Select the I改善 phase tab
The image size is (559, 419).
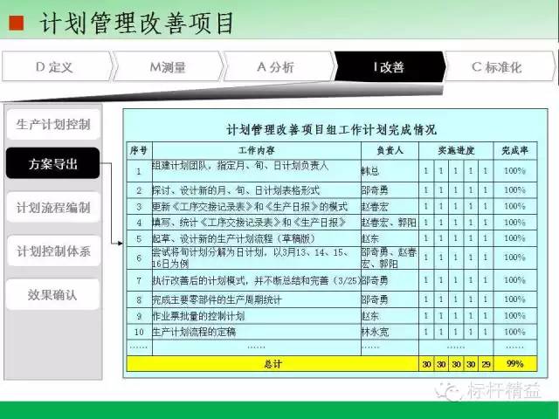(387, 67)
